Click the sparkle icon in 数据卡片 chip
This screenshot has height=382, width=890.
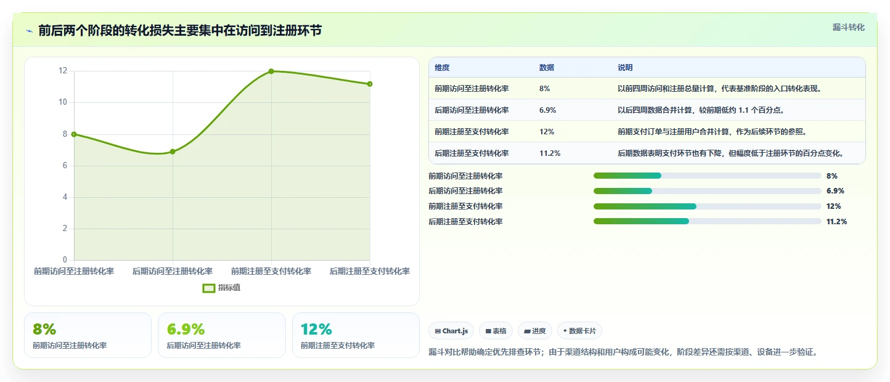[x=565, y=331]
